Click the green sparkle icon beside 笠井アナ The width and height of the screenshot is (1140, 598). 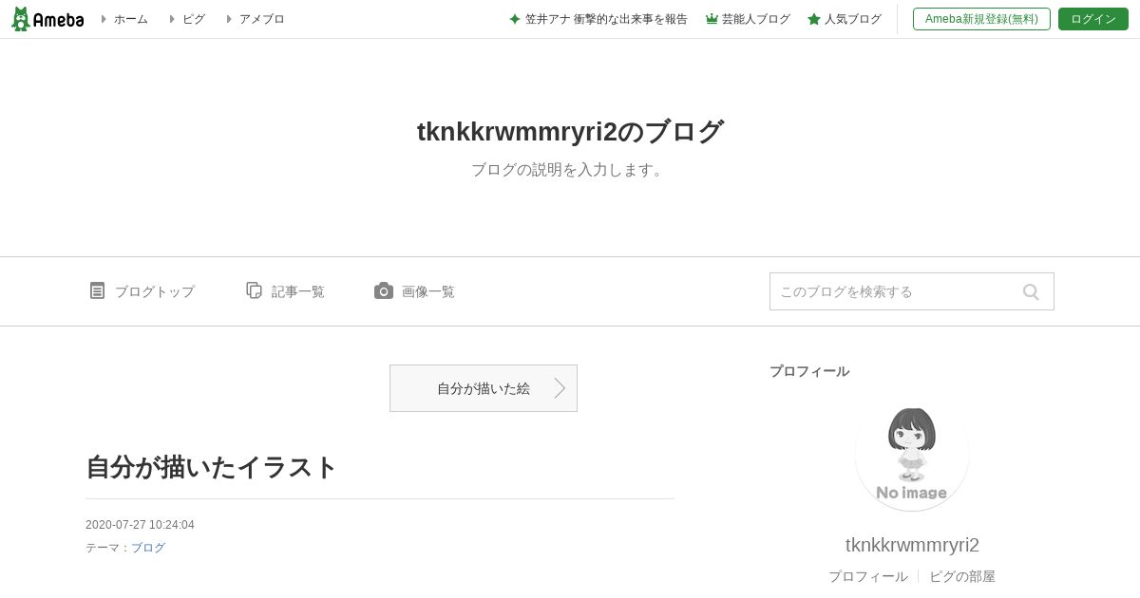coord(515,19)
